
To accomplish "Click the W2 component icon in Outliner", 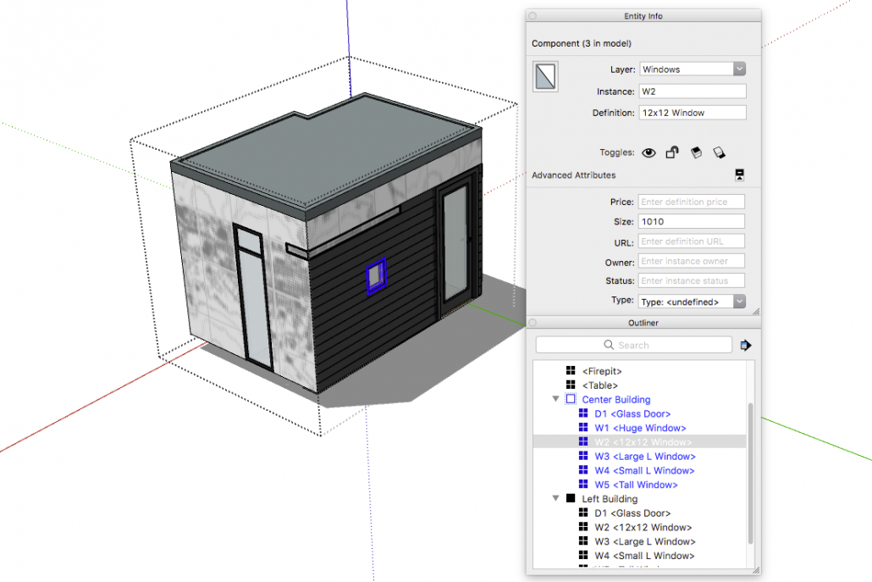I will 583,441.
